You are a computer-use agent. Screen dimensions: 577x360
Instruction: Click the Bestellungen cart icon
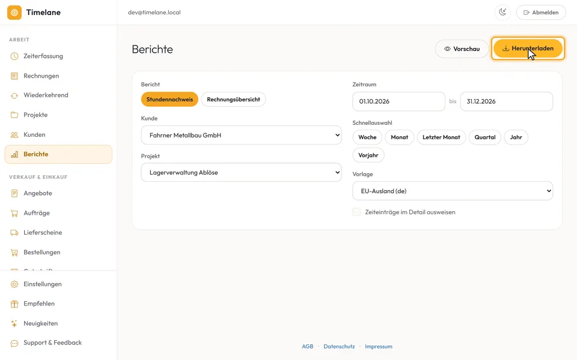[14, 253]
